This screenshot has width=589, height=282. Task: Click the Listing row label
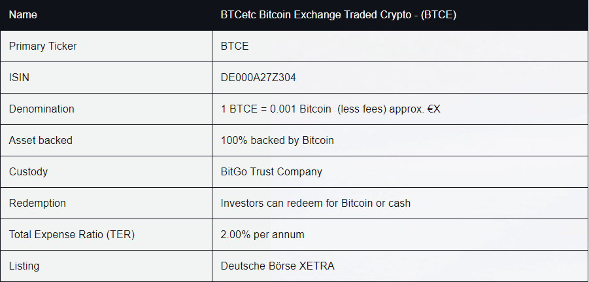click(x=24, y=266)
